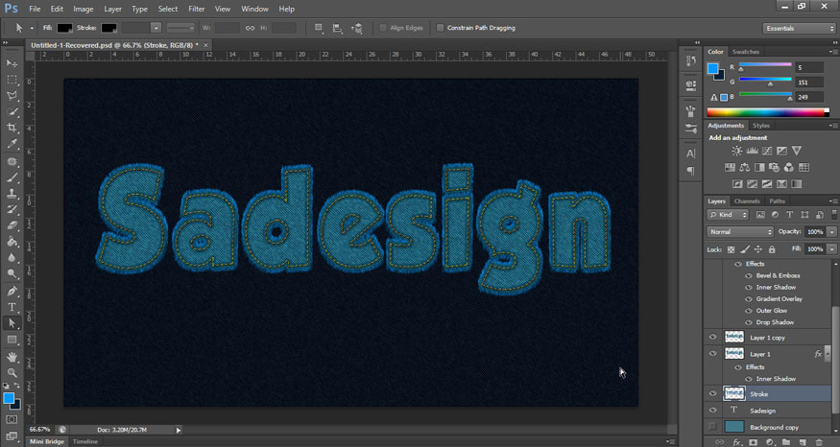Select the Horizontal Type tool
This screenshot has height=447, width=840.
pyautogui.click(x=12, y=307)
